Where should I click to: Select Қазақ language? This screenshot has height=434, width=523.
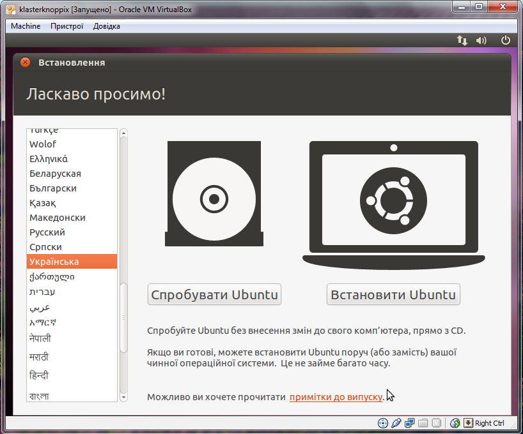point(72,203)
